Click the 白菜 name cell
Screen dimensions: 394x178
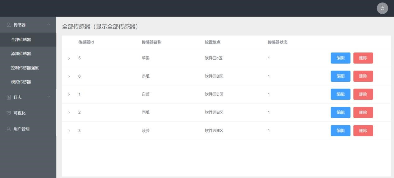point(145,94)
